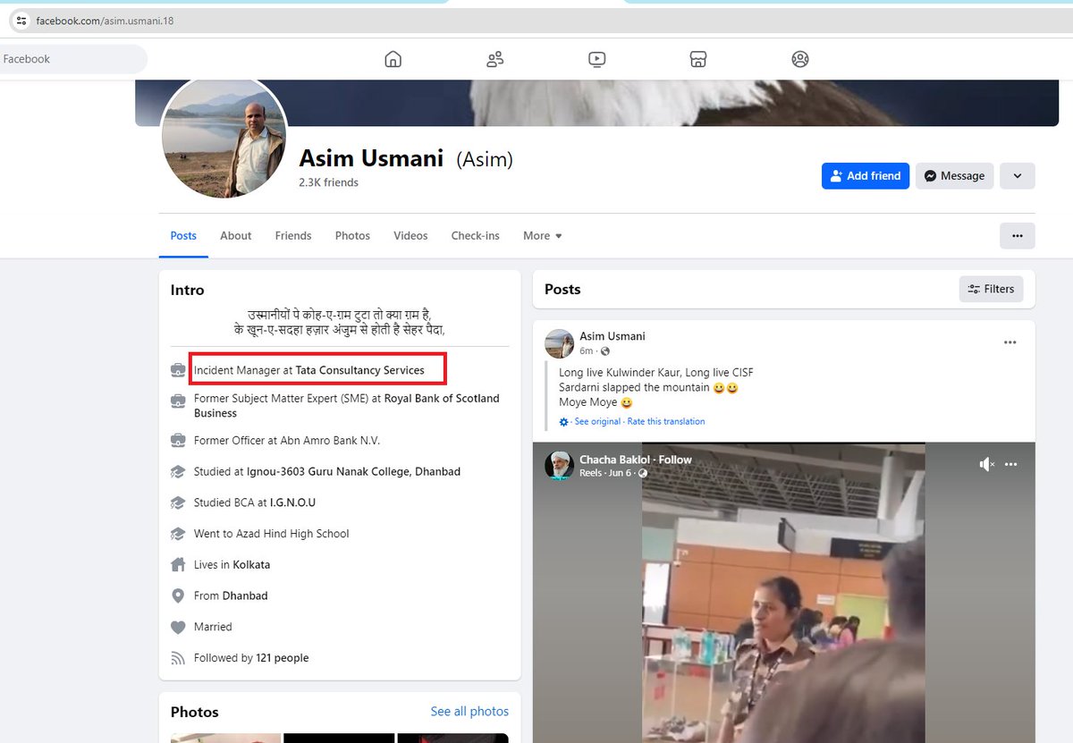This screenshot has height=743, width=1073.
Task: Click the 2.3K friends link
Action: 329,182
